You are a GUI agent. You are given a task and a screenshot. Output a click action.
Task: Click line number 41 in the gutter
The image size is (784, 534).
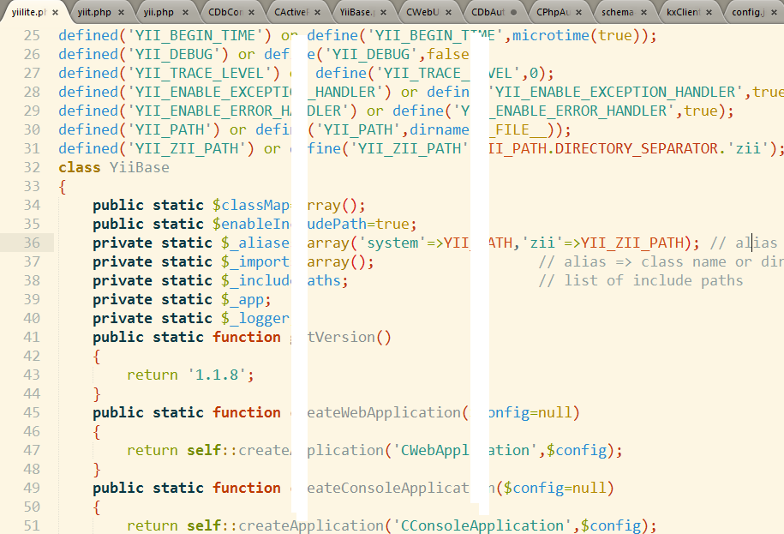click(x=32, y=337)
